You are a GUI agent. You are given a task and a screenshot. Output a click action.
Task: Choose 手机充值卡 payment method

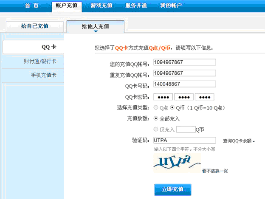pyautogui.click(x=44, y=75)
